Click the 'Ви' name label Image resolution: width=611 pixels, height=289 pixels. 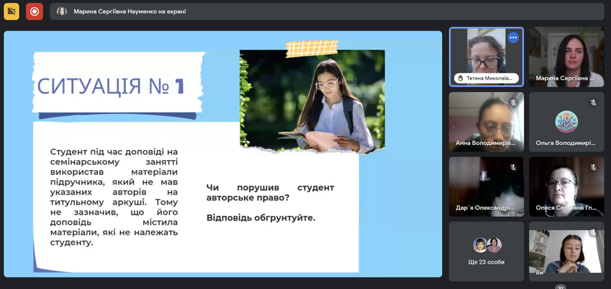click(x=539, y=273)
